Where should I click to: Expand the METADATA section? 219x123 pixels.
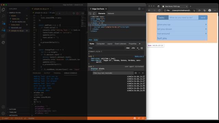13,115
